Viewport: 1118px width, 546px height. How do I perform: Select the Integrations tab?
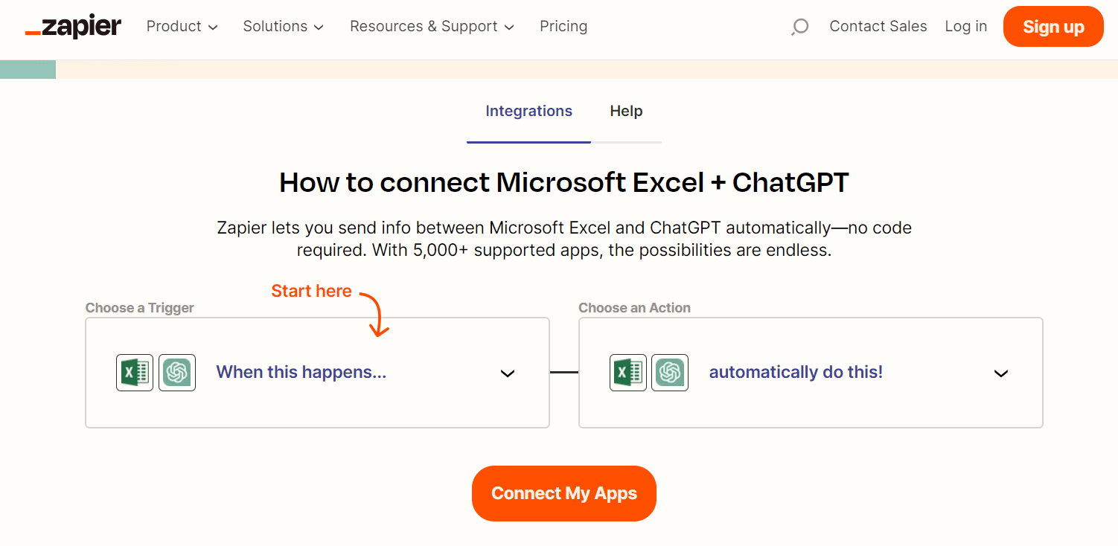(x=528, y=111)
